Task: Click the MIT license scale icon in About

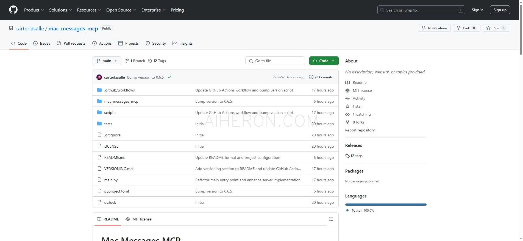Action: tap(347, 90)
